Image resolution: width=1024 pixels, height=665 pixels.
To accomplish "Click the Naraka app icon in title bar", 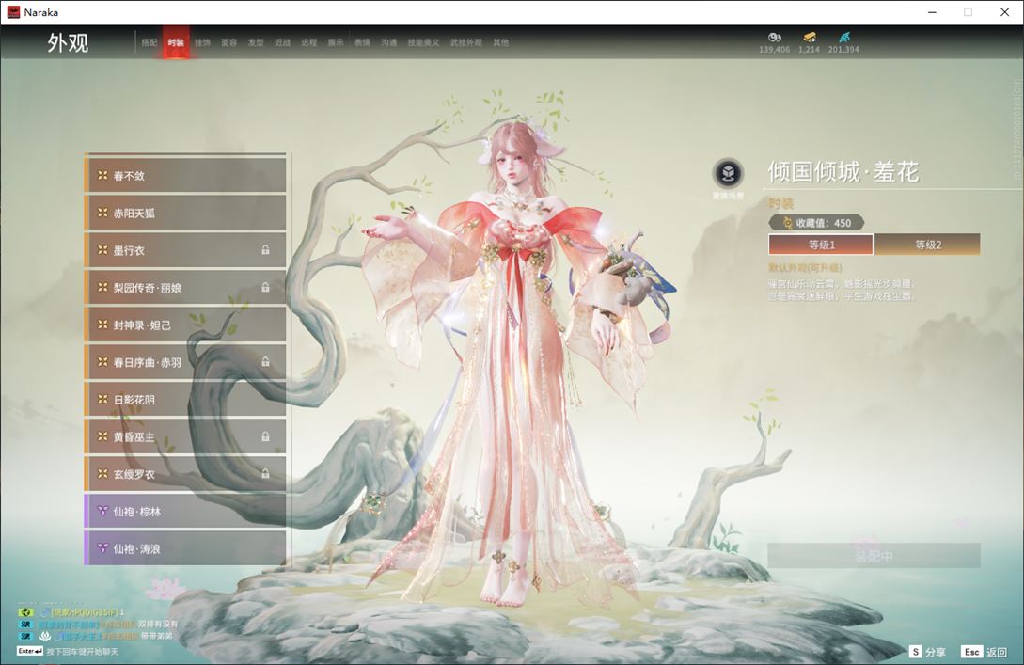I will pyautogui.click(x=13, y=12).
